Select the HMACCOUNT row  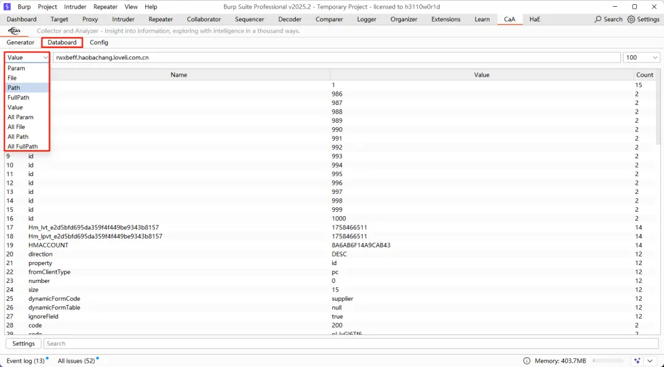[330, 245]
